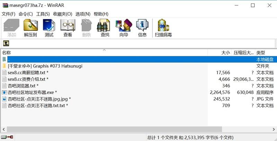
Task: Click the Extract To (解压到) toolbar icon
Action: pos(30,28)
